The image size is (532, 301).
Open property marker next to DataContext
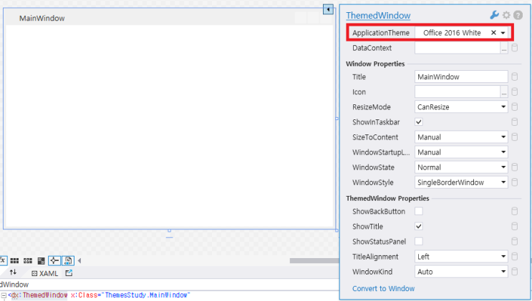[x=514, y=48]
